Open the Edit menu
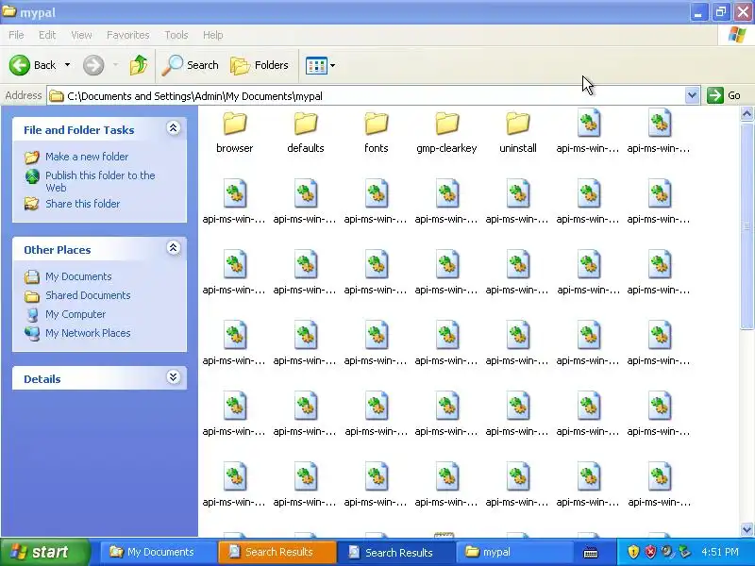Image resolution: width=755 pixels, height=566 pixels. (47, 35)
